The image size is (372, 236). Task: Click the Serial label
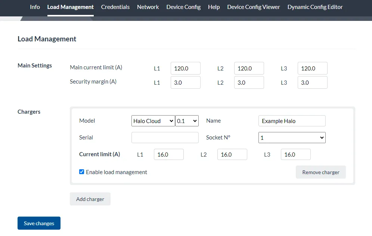[86, 138]
